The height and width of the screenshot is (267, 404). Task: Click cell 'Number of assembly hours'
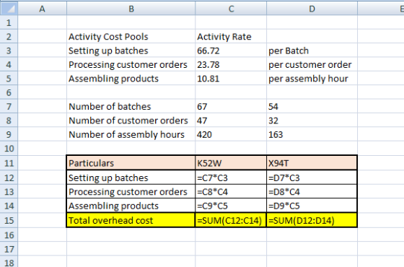point(131,134)
